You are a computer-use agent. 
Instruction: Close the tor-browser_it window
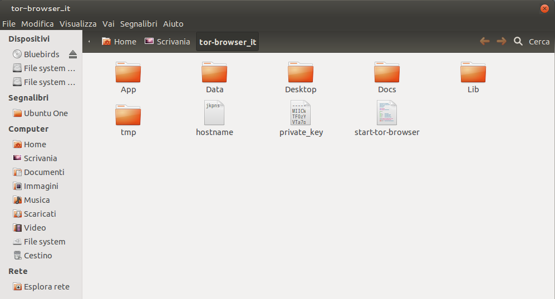click(x=544, y=8)
